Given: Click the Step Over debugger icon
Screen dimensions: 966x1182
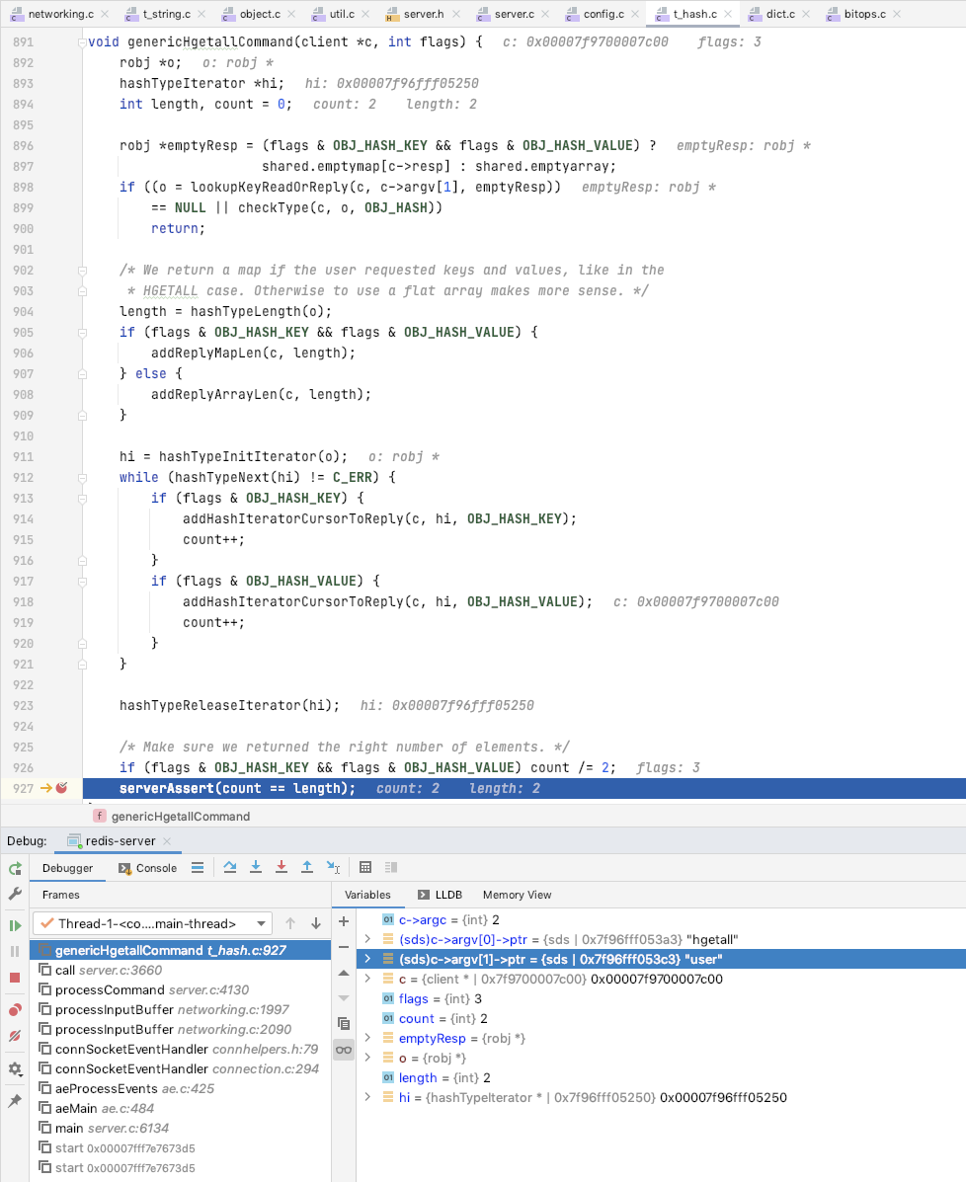Looking at the screenshot, I should coord(230,868).
